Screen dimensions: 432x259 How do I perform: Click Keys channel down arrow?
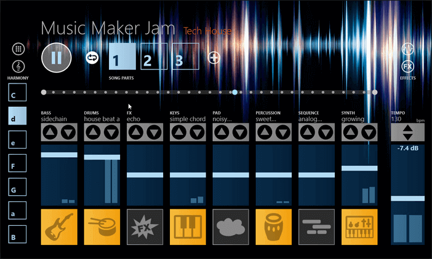197,133
